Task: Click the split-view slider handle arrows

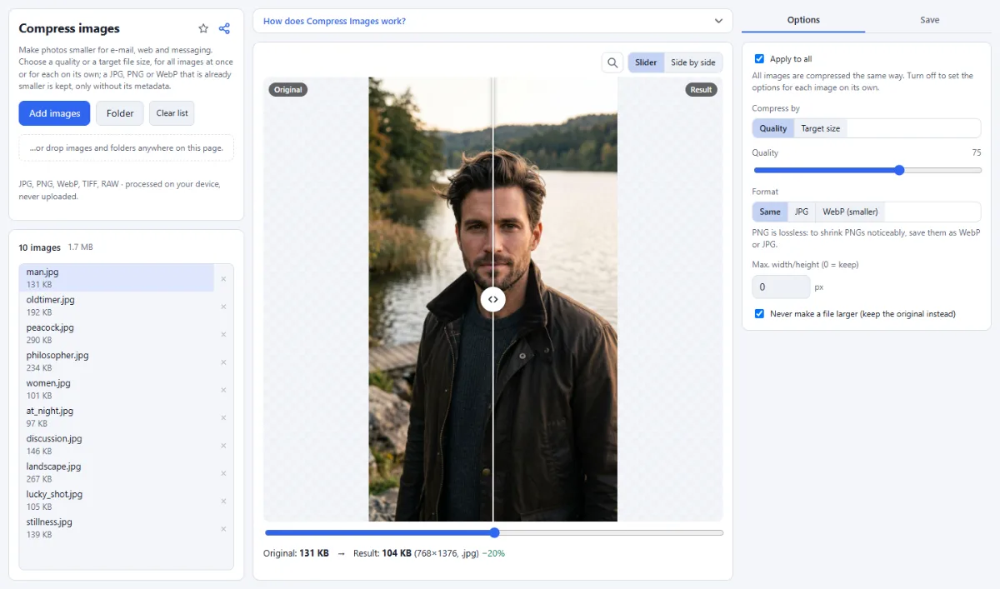Action: [x=493, y=299]
